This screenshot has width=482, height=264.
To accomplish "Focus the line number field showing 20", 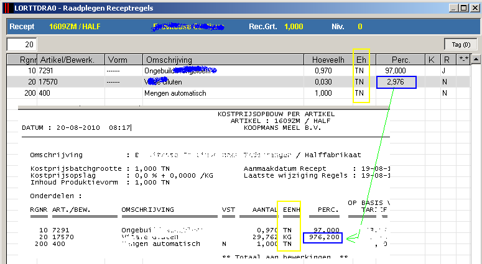I will click(22, 45).
